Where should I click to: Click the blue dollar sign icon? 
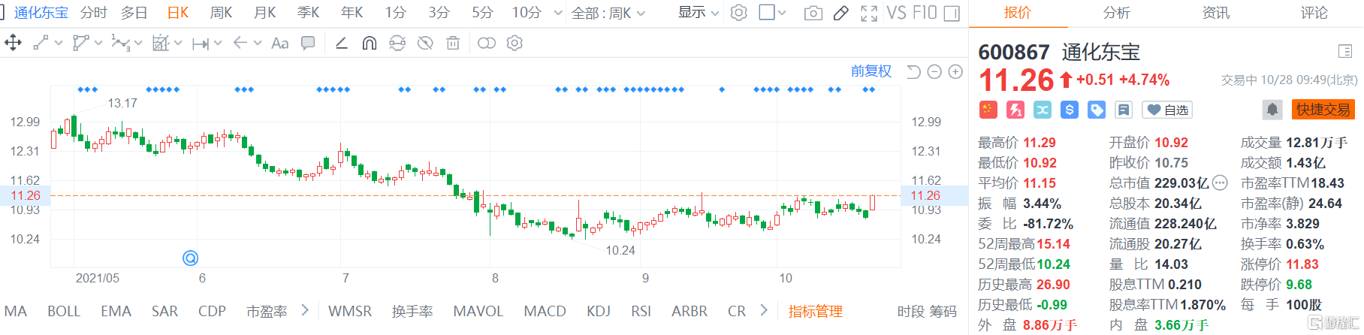pyautogui.click(x=1070, y=110)
